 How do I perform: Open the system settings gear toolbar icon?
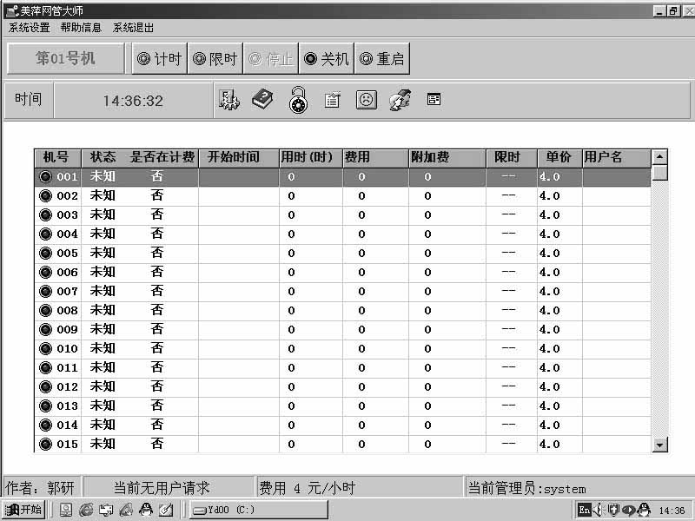pos(228,99)
